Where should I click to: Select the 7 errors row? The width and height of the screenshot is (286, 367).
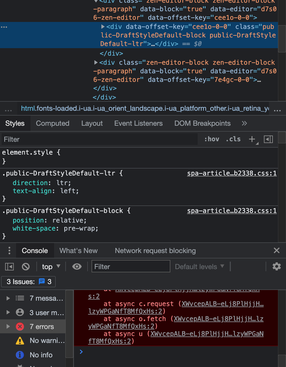[x=33, y=327]
